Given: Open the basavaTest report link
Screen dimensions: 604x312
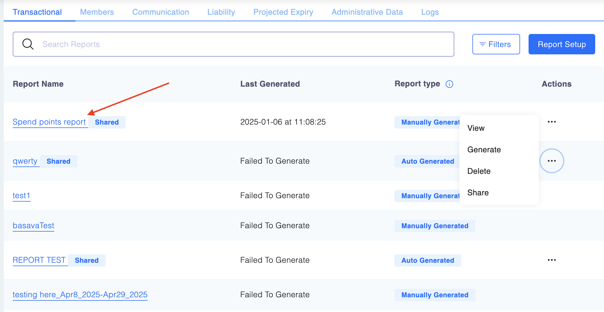Looking at the screenshot, I should [33, 226].
